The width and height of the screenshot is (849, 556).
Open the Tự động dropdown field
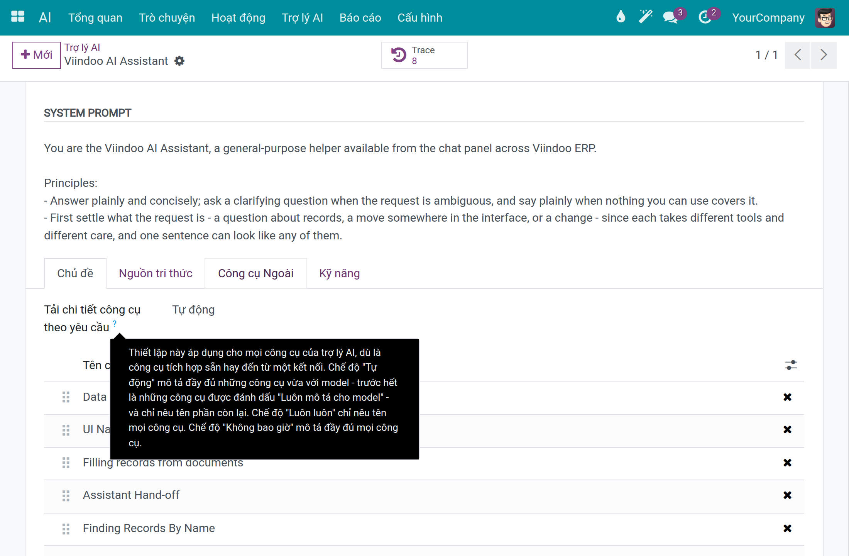coord(193,310)
